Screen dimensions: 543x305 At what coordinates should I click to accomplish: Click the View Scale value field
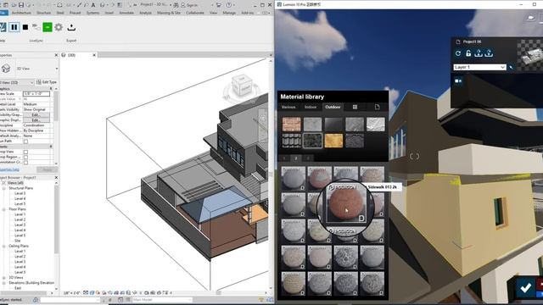36,94
